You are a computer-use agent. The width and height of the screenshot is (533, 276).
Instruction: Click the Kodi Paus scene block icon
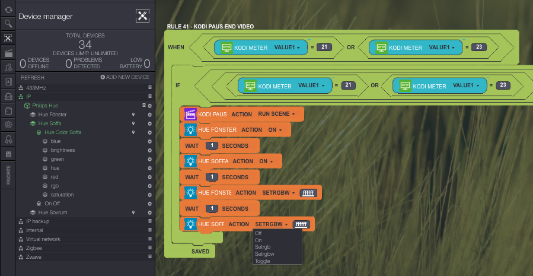(191, 113)
